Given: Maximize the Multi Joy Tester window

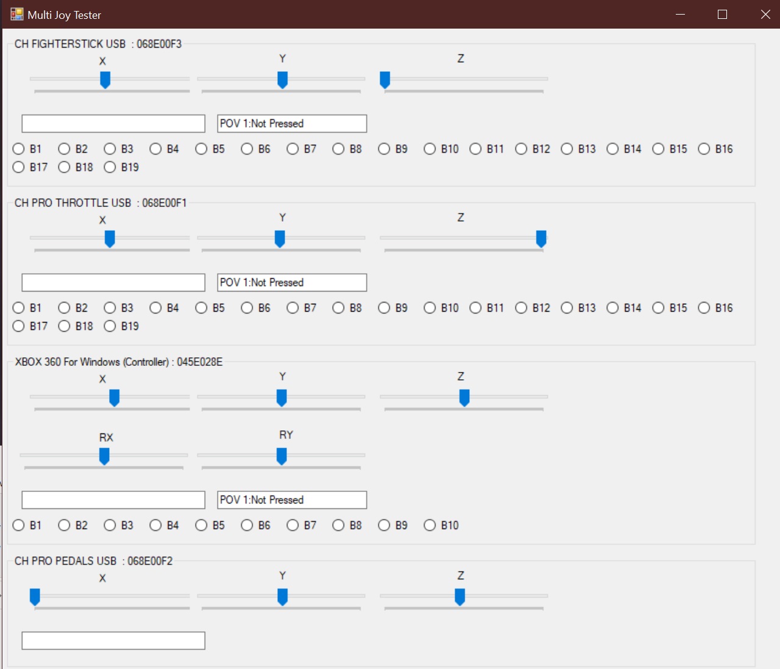Looking at the screenshot, I should [x=723, y=14].
